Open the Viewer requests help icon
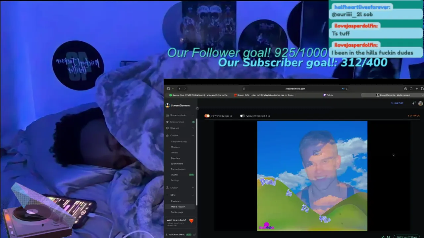This screenshot has height=238, width=424. tap(231, 116)
